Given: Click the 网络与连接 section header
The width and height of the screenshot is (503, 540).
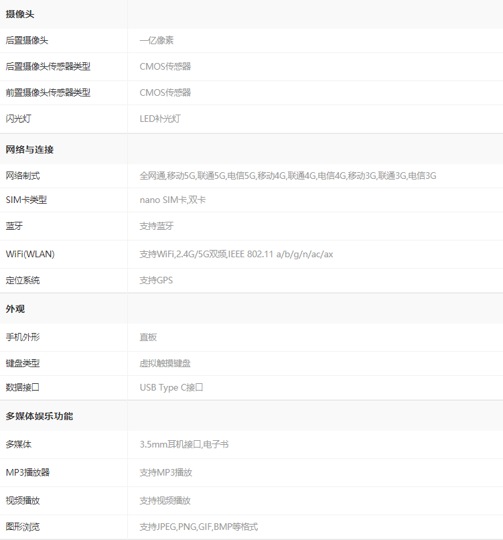Looking at the screenshot, I should click(x=29, y=149).
